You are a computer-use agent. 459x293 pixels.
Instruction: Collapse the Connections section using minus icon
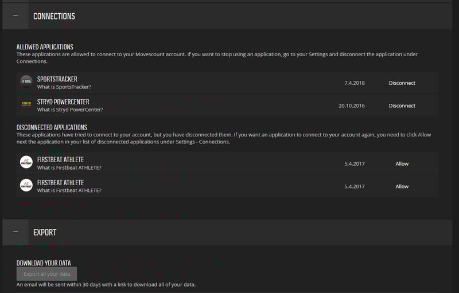pos(15,16)
